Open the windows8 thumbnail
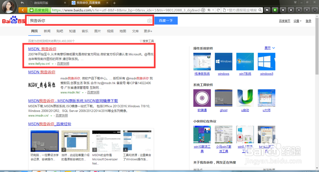319x172 pixels. (x=266, y=62)
